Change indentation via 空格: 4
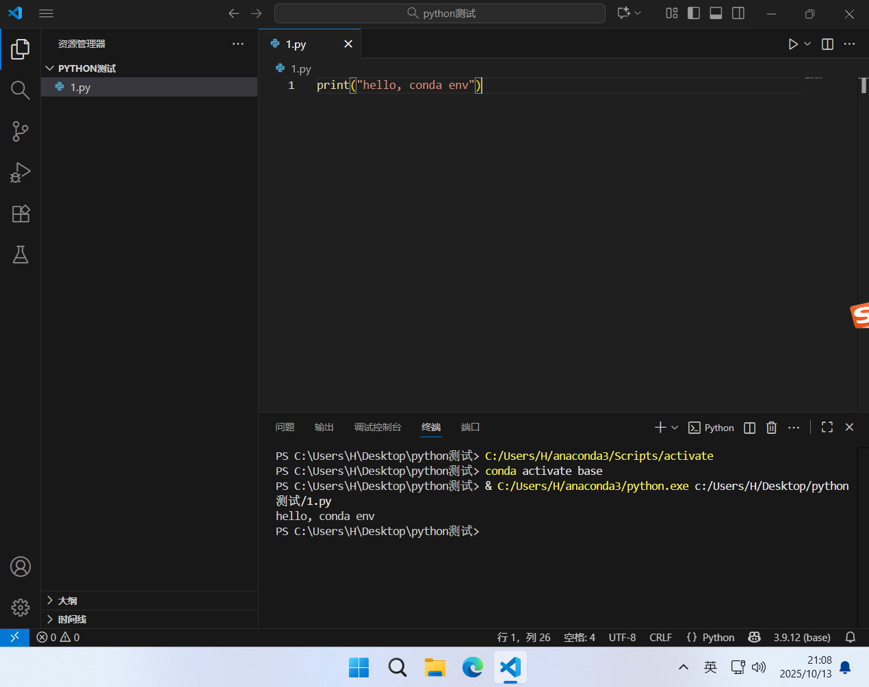The height and width of the screenshot is (687, 869). click(580, 637)
